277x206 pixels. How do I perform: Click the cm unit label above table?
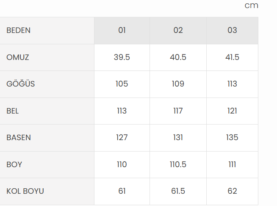tap(251, 6)
